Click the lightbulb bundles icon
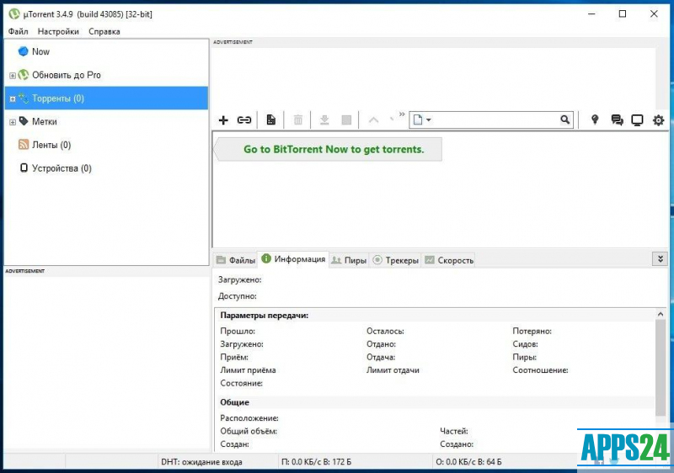674x473 pixels. click(595, 120)
